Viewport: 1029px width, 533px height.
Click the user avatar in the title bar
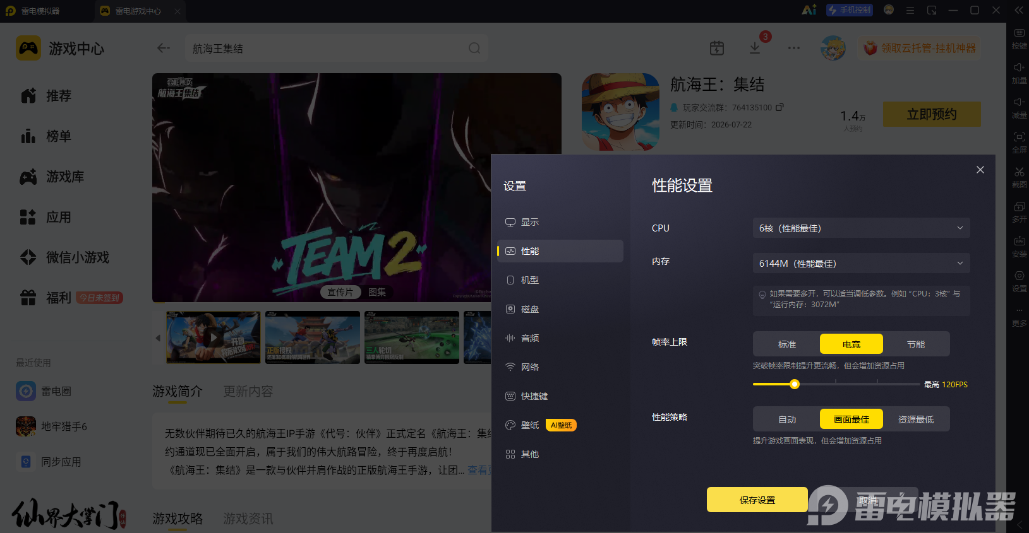pos(889,10)
